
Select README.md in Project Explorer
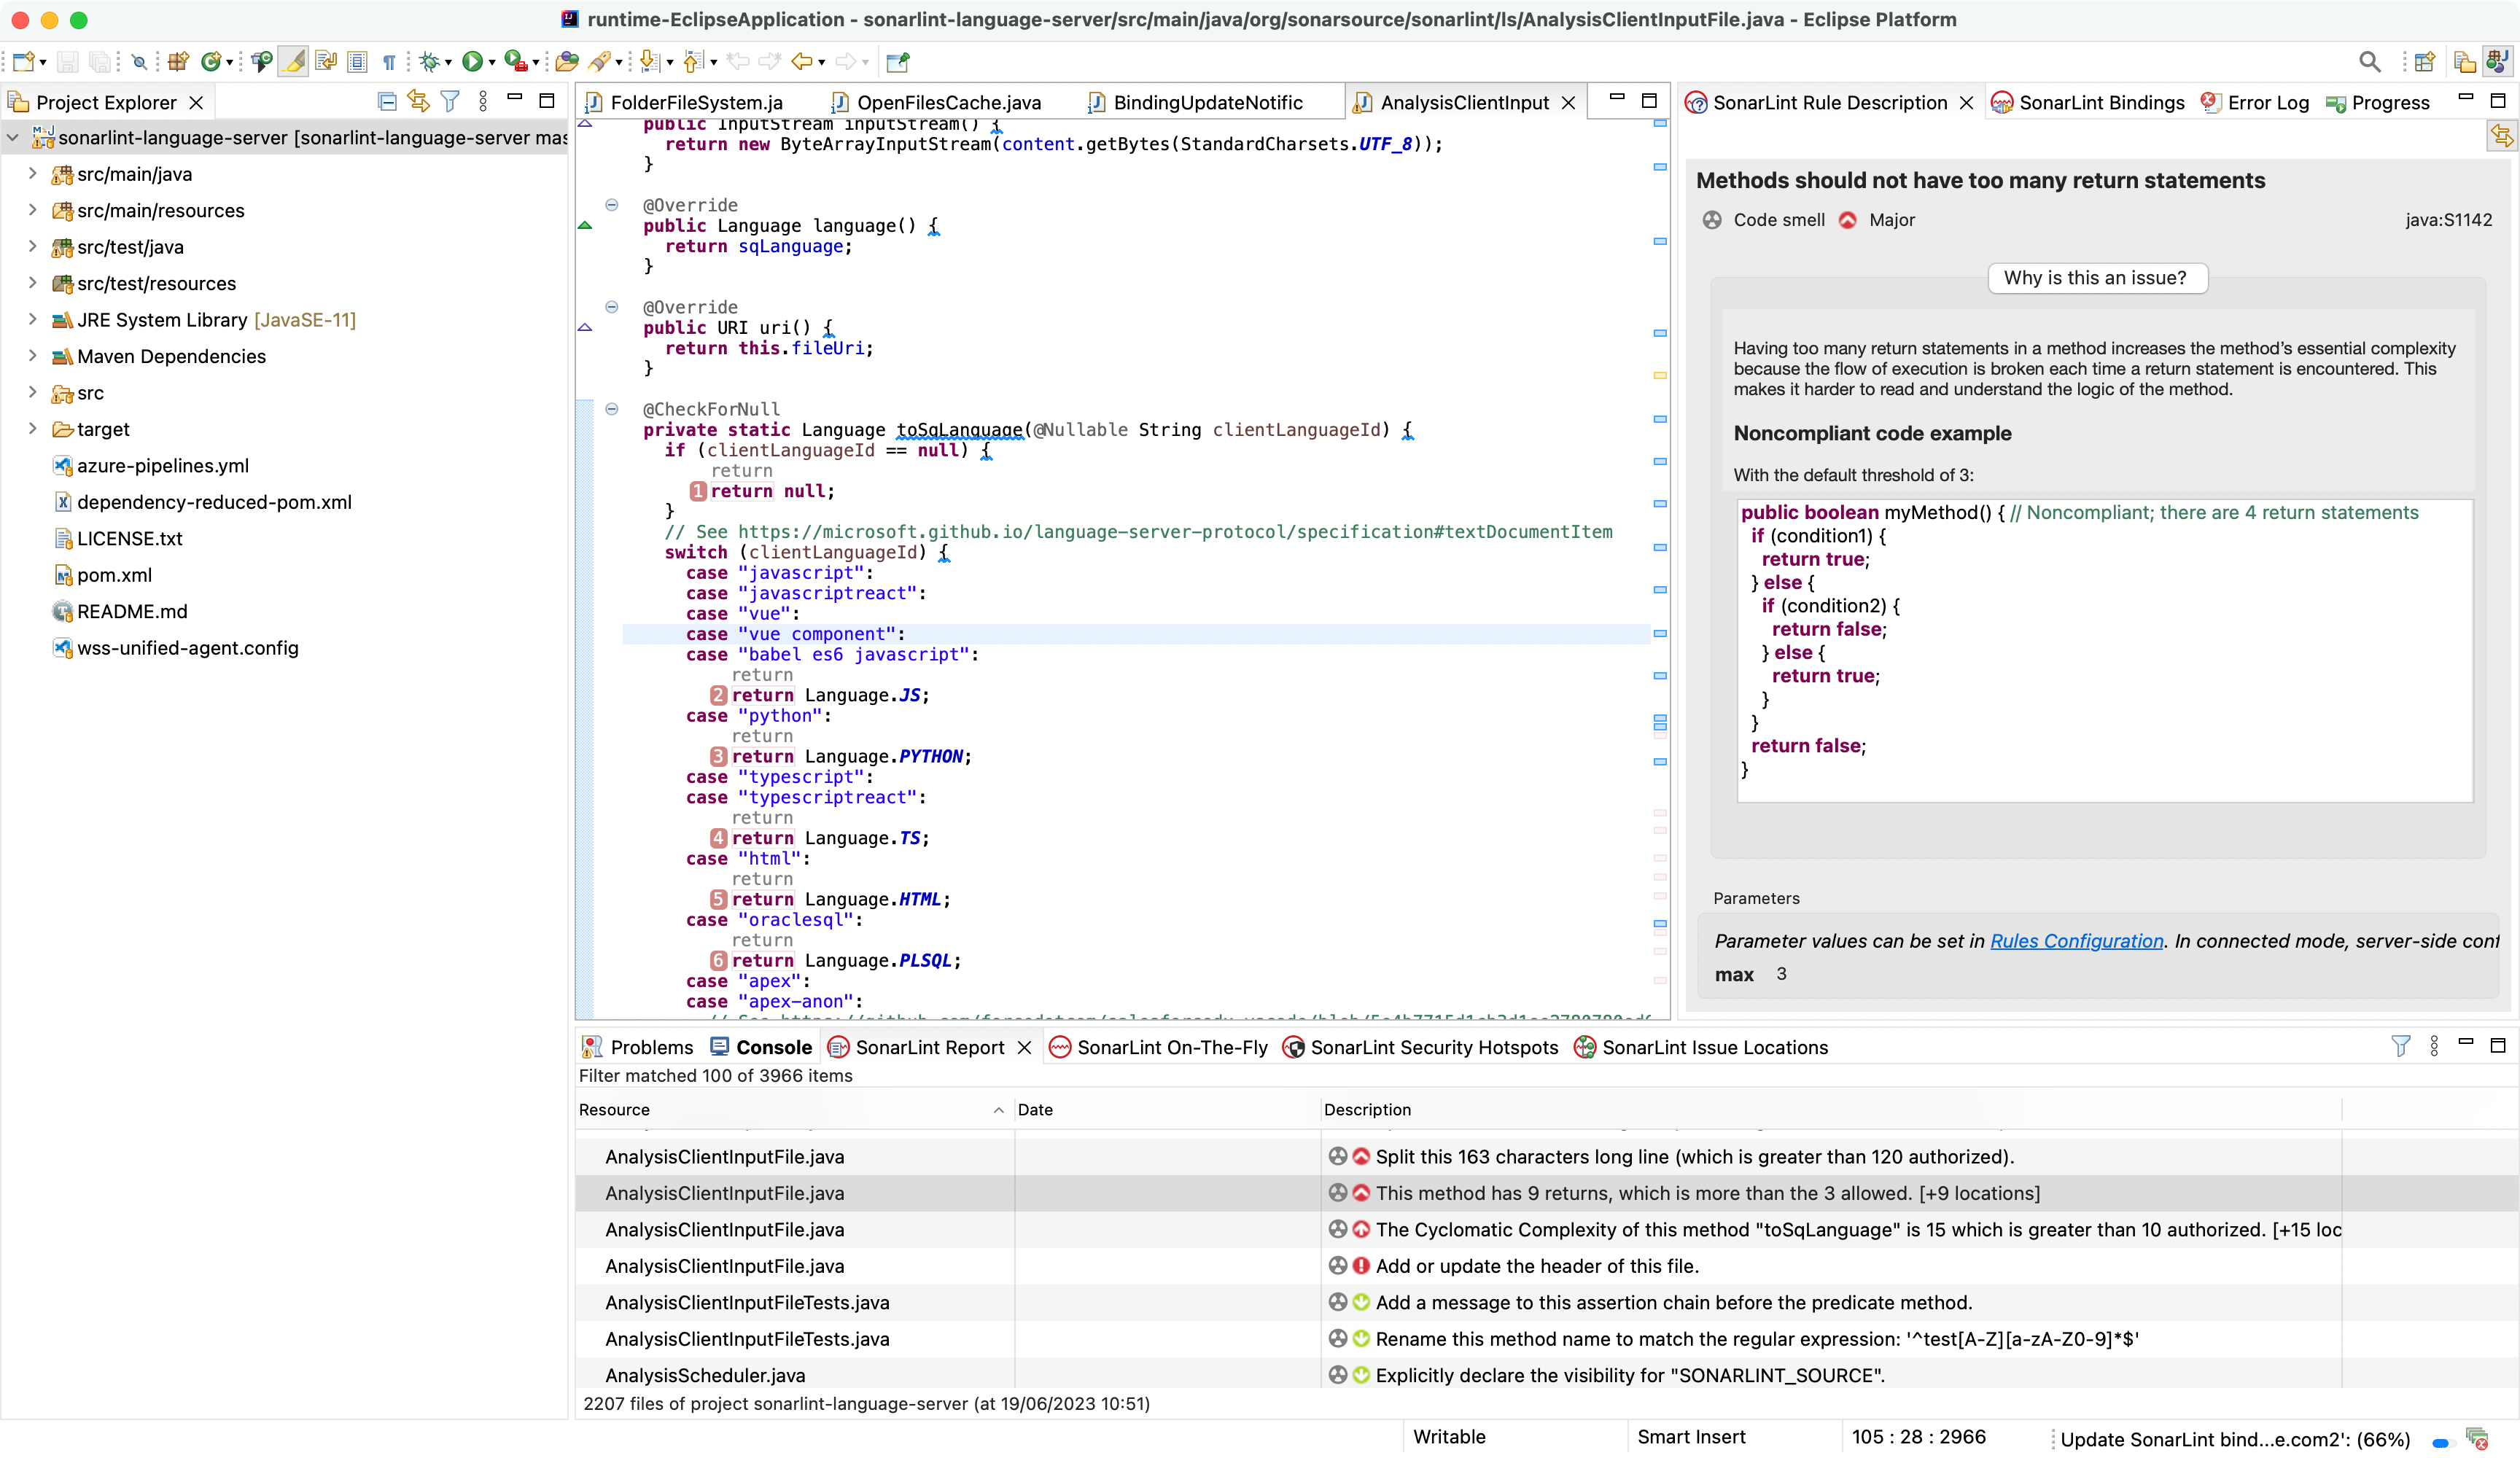pyautogui.click(x=119, y=611)
